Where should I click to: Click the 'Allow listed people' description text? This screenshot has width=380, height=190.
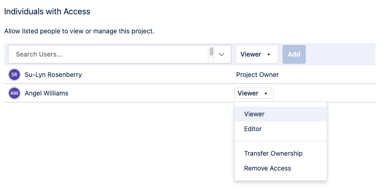click(79, 32)
